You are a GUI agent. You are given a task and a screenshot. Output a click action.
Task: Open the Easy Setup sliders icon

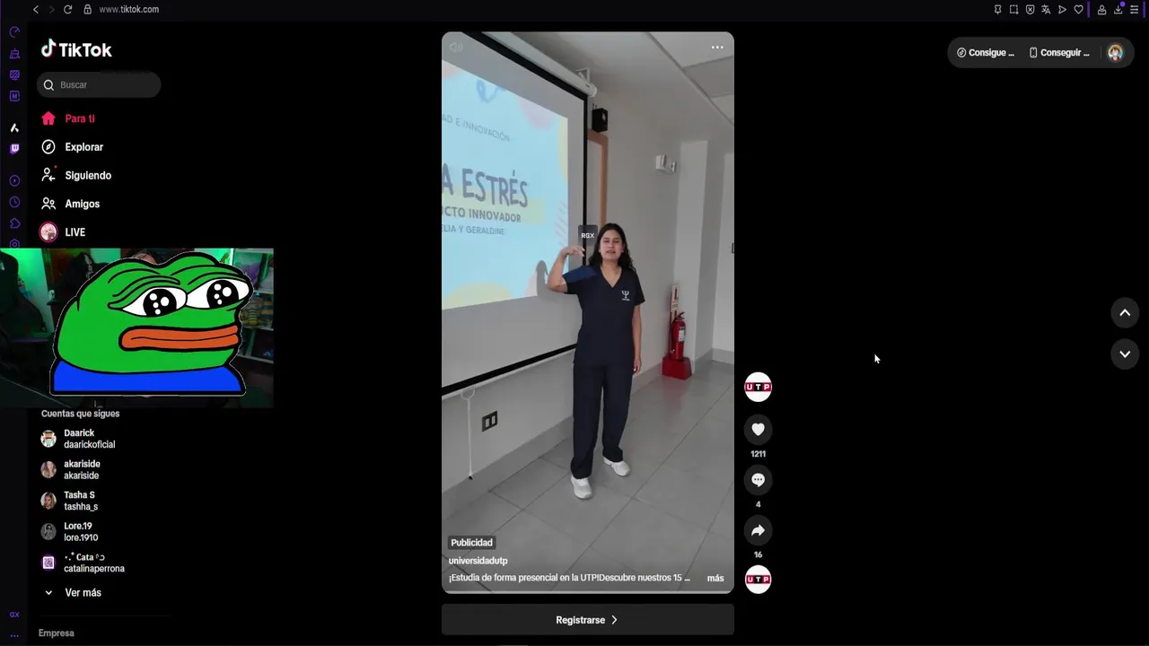coord(1135,9)
